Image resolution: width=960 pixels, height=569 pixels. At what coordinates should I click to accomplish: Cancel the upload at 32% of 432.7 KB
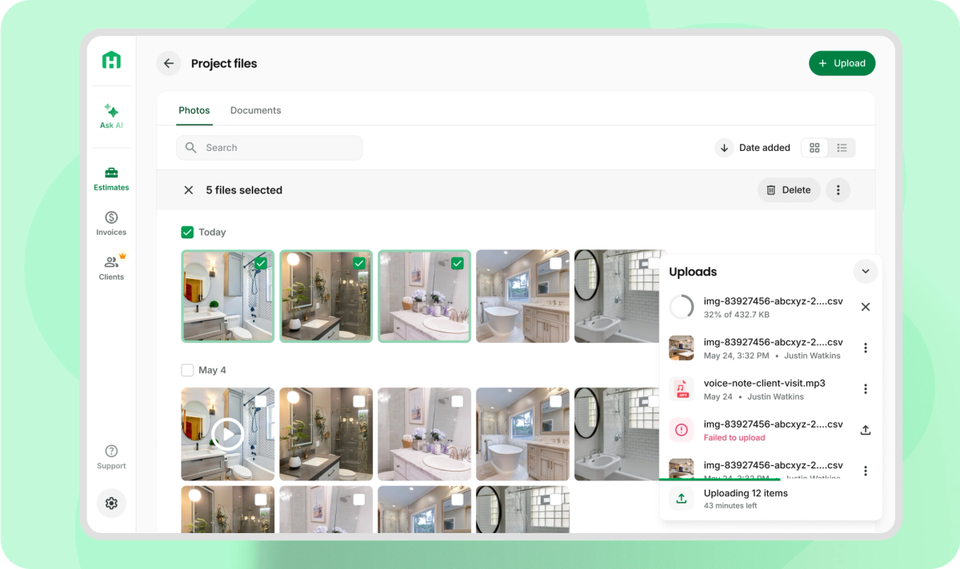[865, 307]
